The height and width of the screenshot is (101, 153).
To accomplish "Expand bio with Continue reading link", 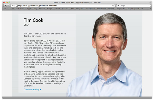I will (x=32, y=90).
